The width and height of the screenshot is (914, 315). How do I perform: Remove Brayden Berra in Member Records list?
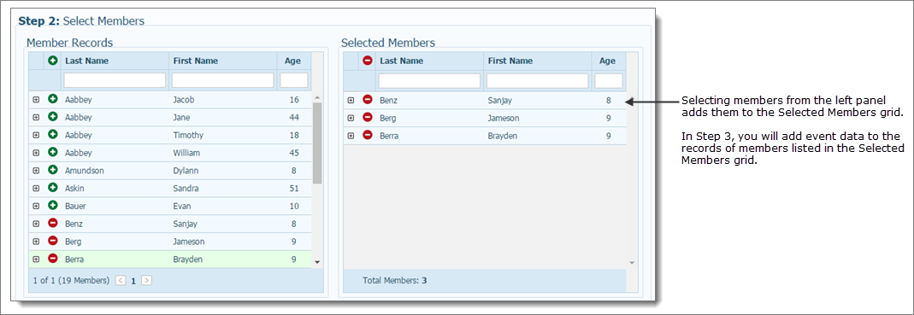pos(52,260)
